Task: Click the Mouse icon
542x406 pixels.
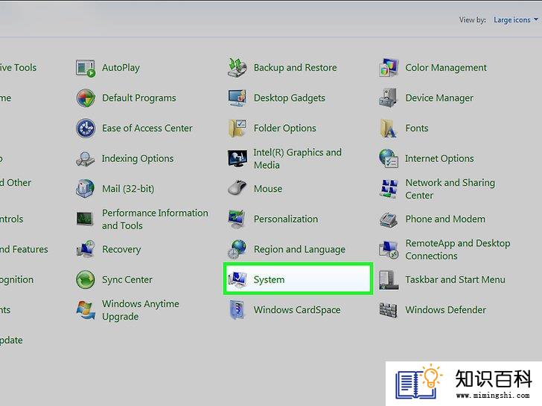Action: [x=237, y=189]
